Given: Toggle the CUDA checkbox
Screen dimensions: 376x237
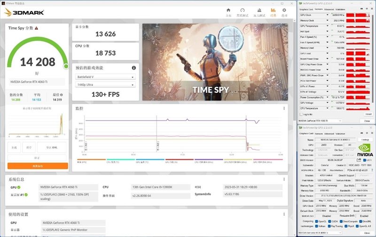Looking at the screenshot, I should pos(330,221).
